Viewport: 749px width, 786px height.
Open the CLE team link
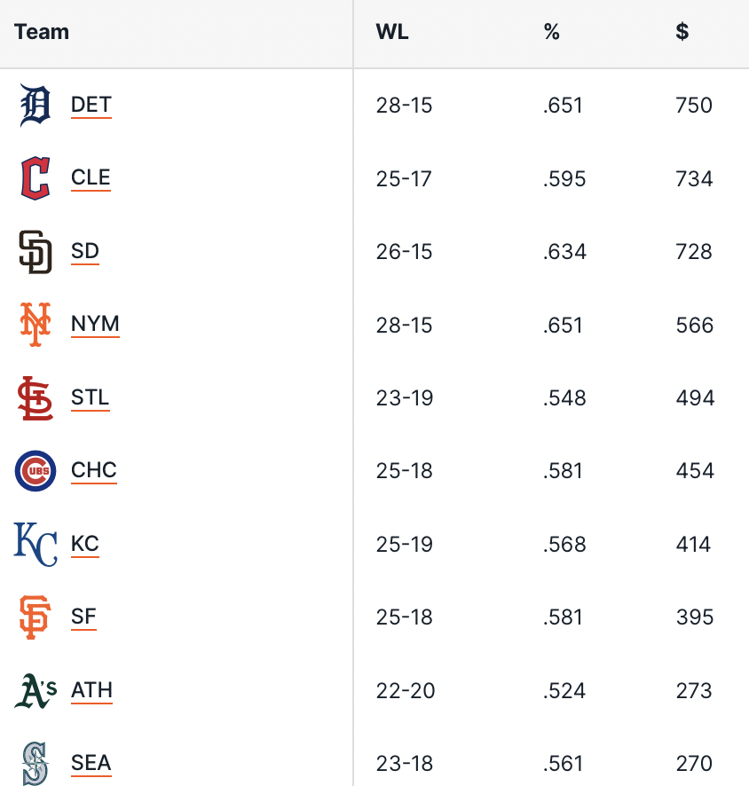point(91,178)
